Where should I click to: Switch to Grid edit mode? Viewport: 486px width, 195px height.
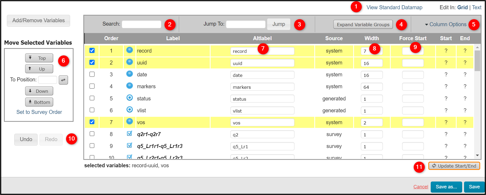coord(462,7)
